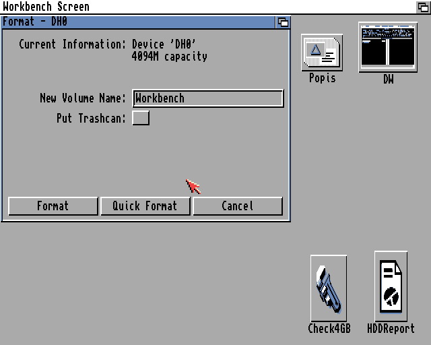Toggle the Put Trashcan checkbox

coord(141,118)
